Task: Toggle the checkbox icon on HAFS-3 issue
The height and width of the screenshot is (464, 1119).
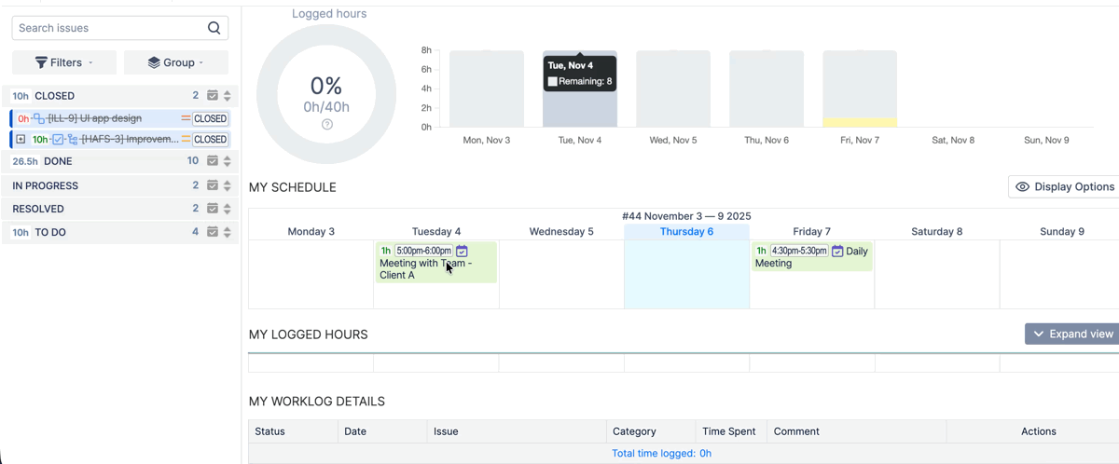Action: point(58,140)
